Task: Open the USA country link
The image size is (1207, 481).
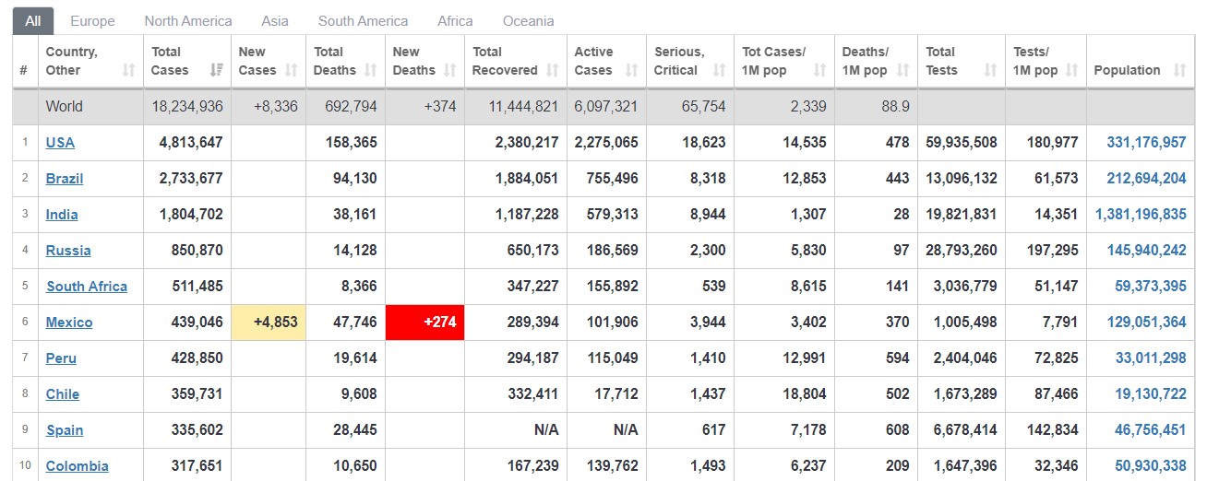Action: 60,143
